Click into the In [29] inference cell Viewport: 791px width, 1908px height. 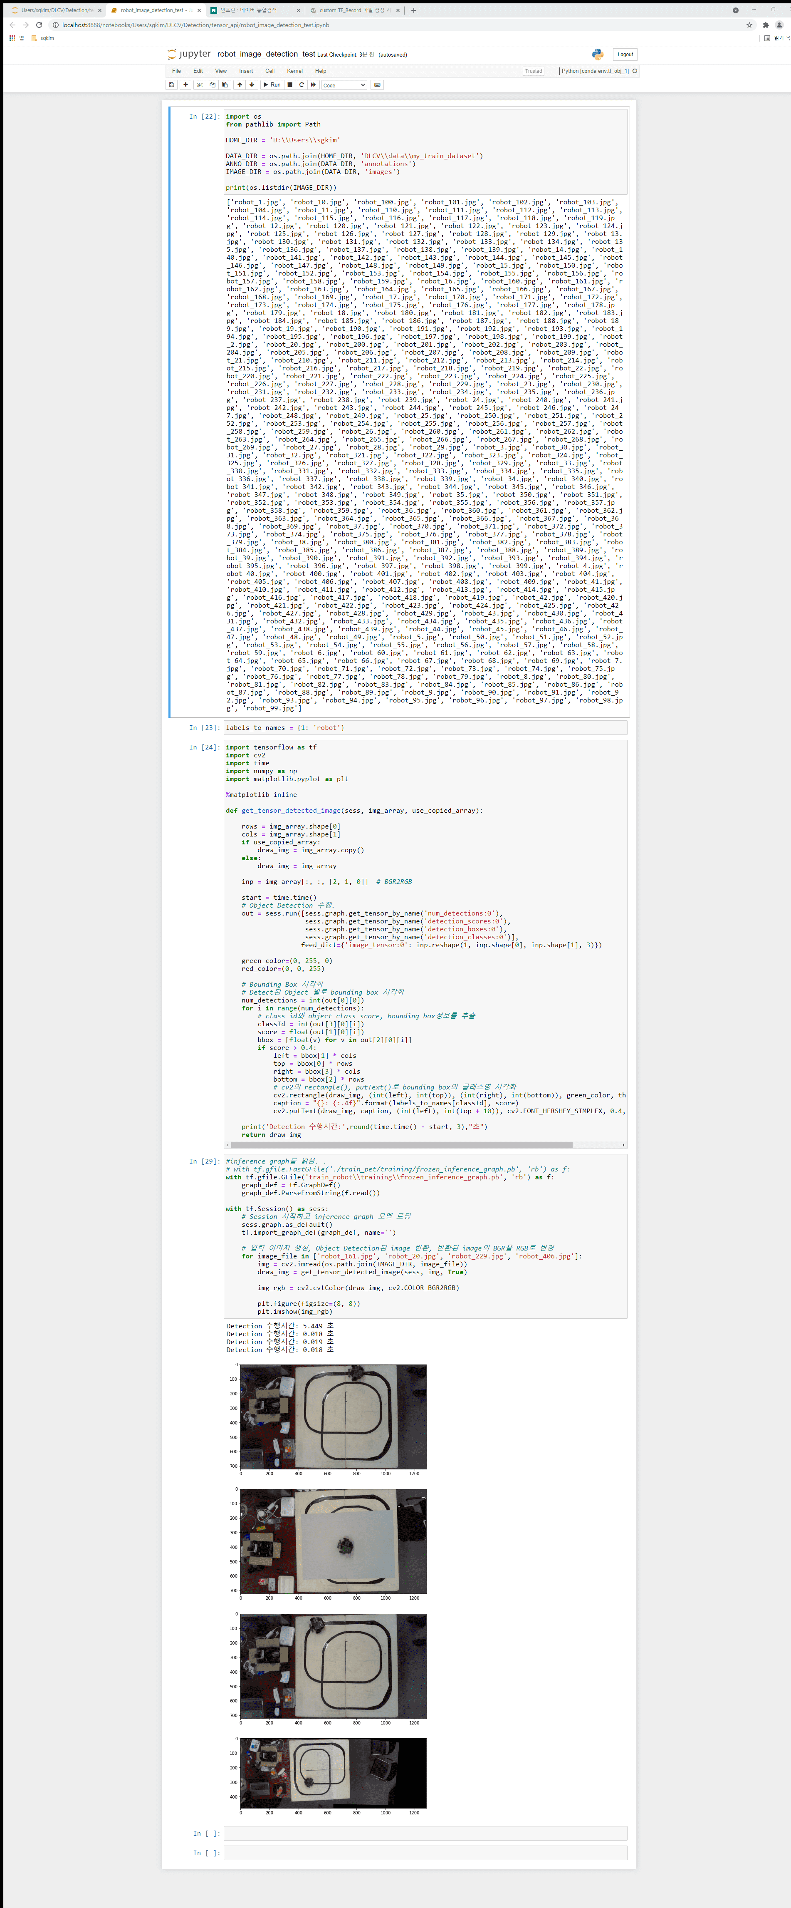pyautogui.click(x=425, y=1236)
